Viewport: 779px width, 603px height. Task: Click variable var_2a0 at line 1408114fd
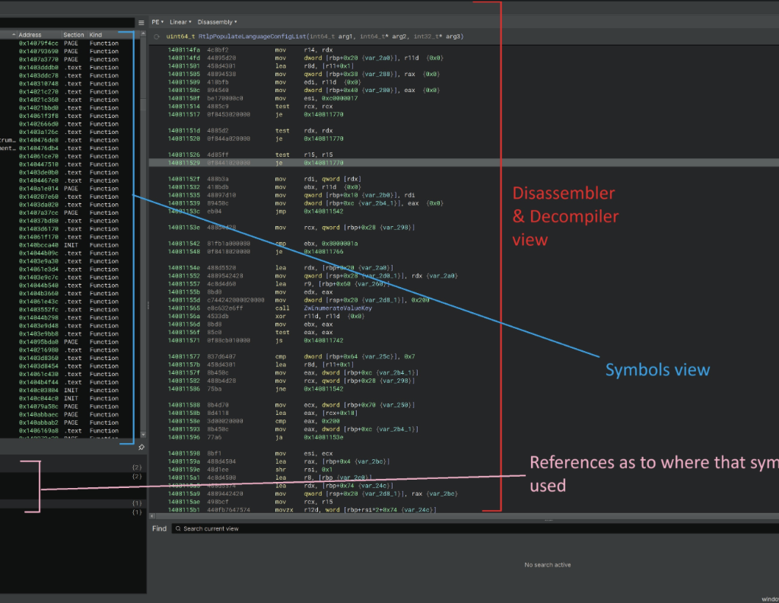(x=377, y=58)
